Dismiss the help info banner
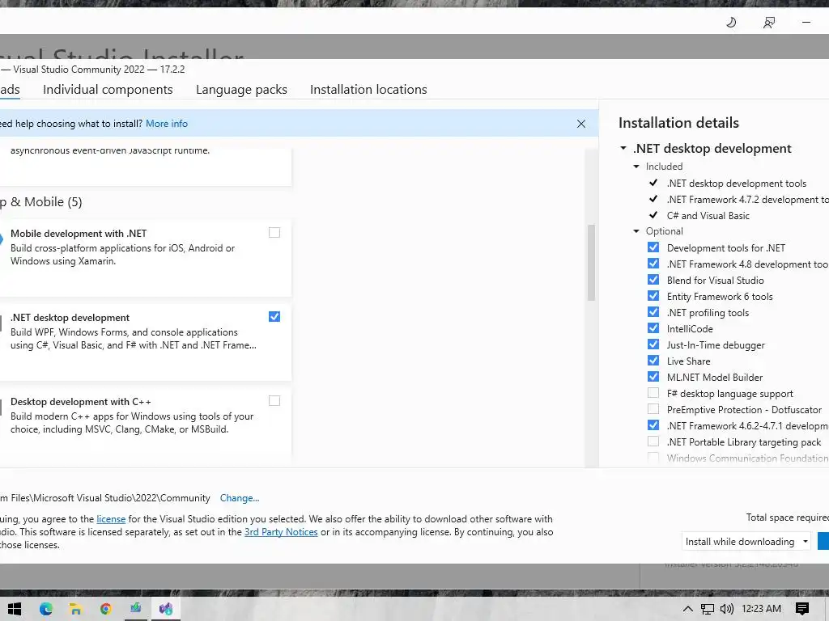 coord(581,124)
